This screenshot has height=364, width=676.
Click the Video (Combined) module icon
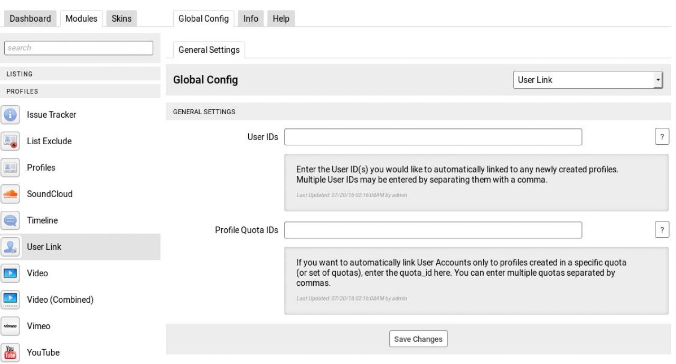[10, 300]
